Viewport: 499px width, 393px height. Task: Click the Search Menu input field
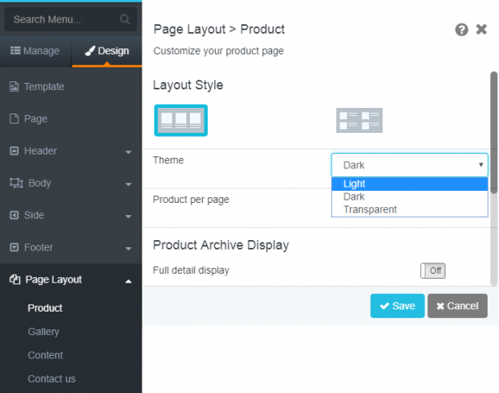[x=63, y=19]
